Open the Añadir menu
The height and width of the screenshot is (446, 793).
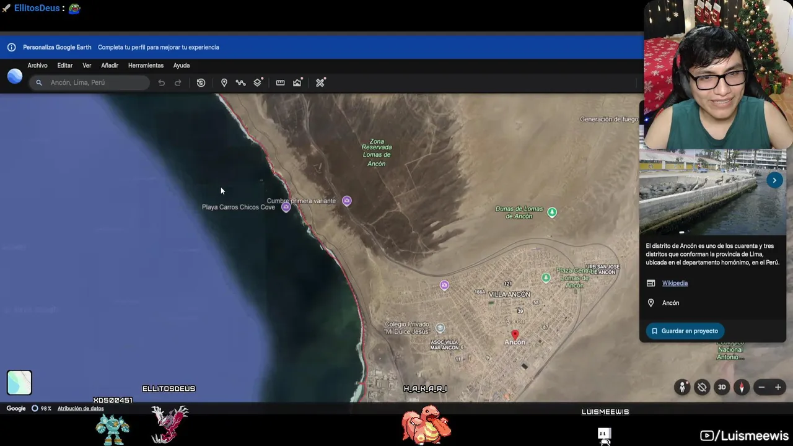tap(110, 65)
